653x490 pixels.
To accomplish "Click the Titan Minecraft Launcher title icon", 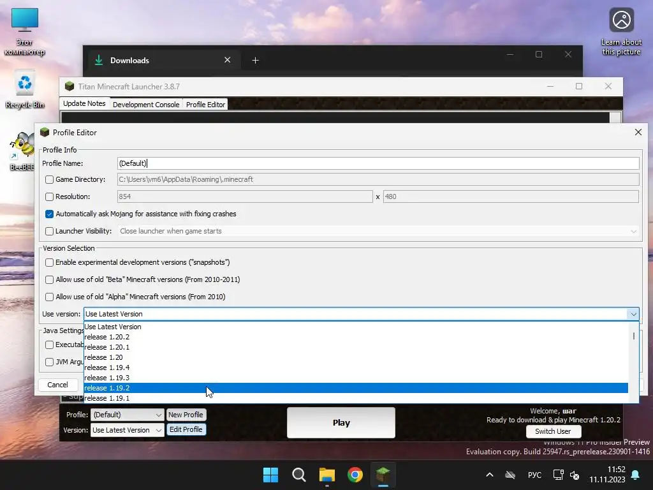I will [70, 86].
